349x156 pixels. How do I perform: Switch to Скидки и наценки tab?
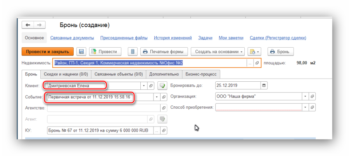pos(66,74)
